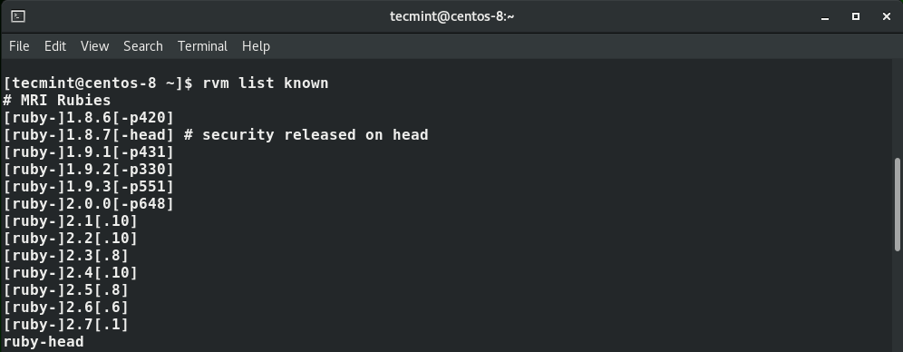Click the vertical scrollbar thumb
Screen dimensions: 903x352
(898, 204)
